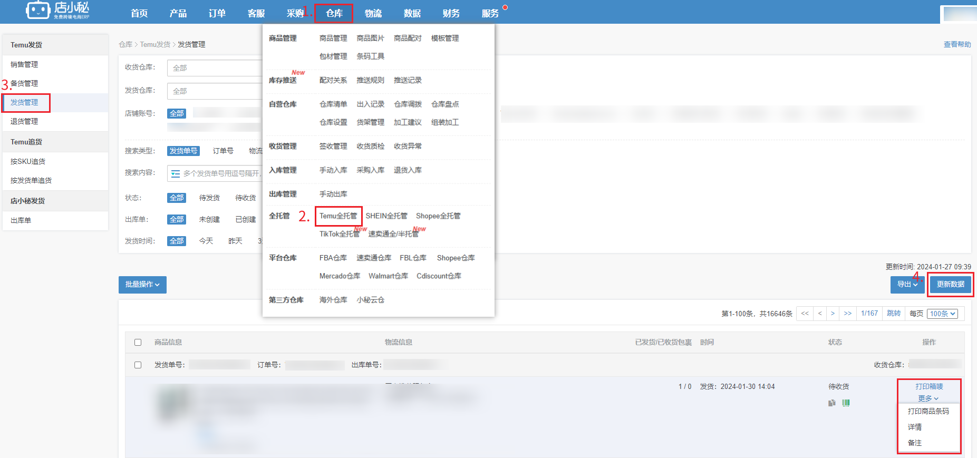Screen dimensions: 977x458
Task: Click 打印箱唛 action link
Action: (929, 386)
